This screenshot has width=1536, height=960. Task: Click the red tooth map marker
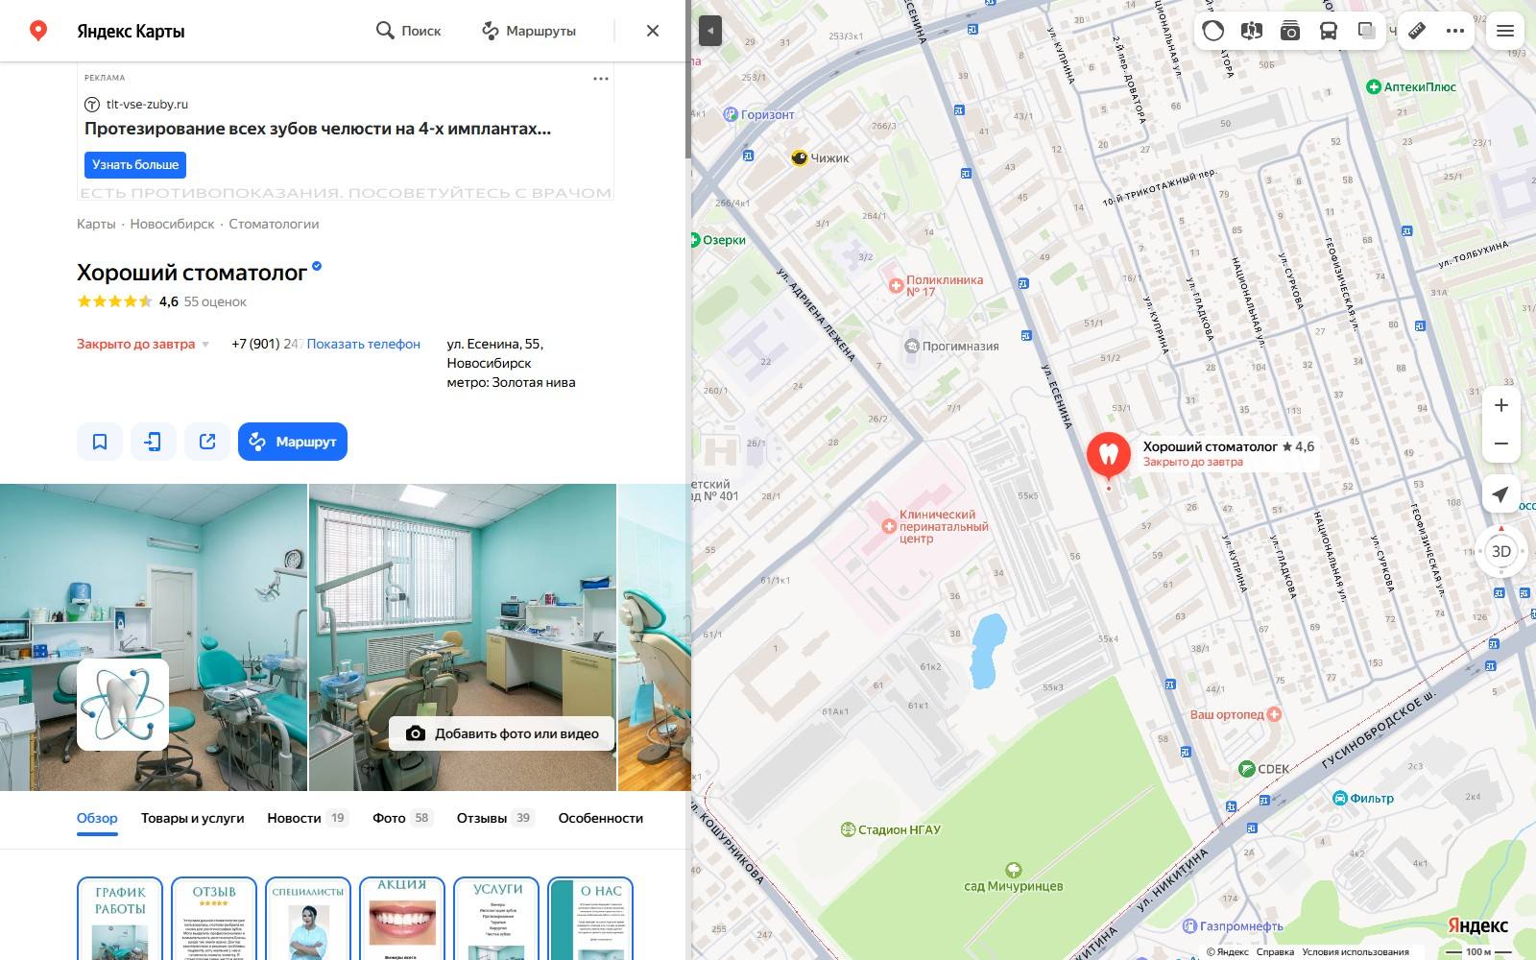coord(1109,455)
